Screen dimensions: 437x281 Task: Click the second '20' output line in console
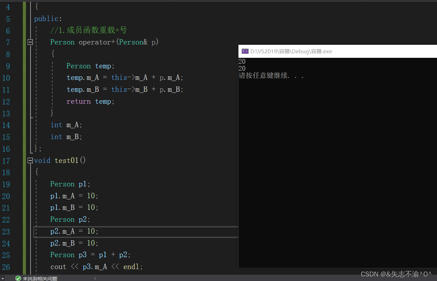click(x=242, y=68)
